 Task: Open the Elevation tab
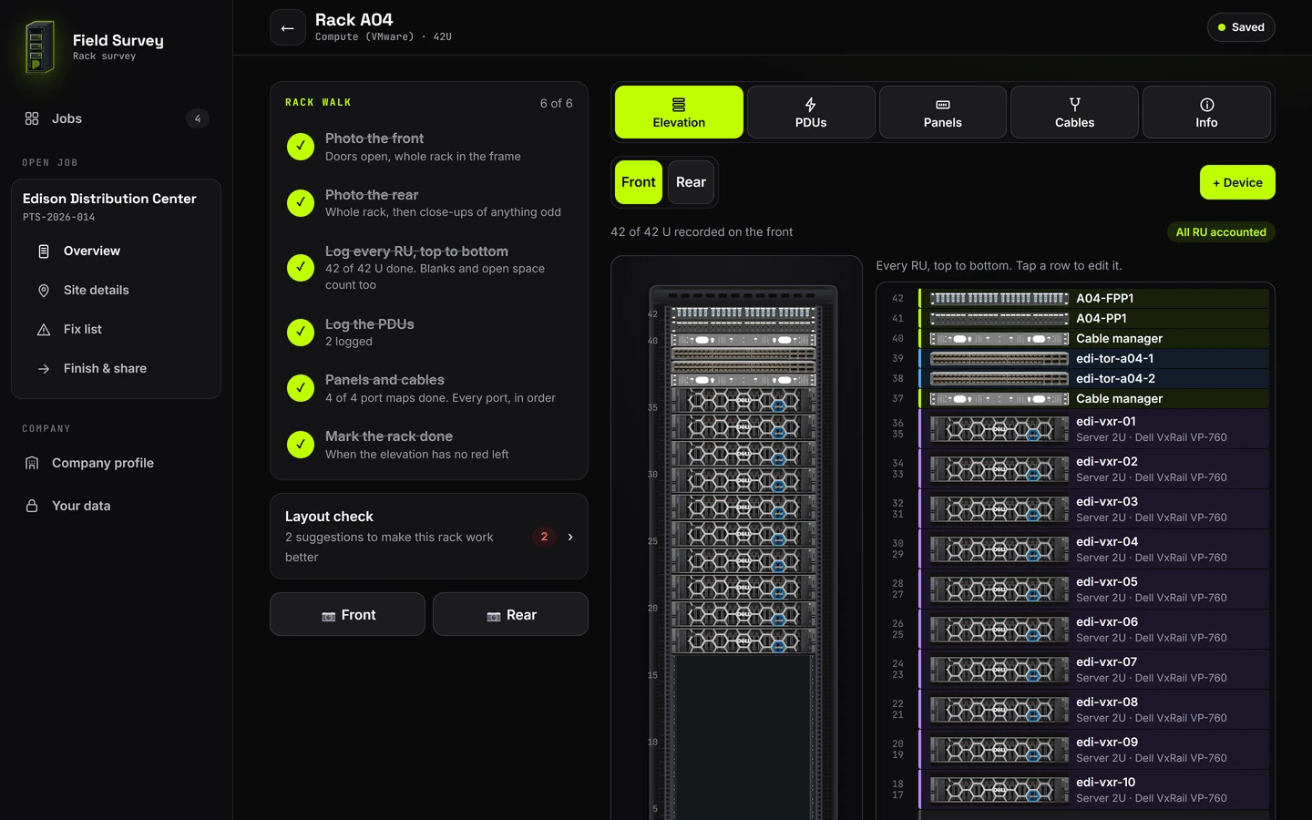coord(679,112)
